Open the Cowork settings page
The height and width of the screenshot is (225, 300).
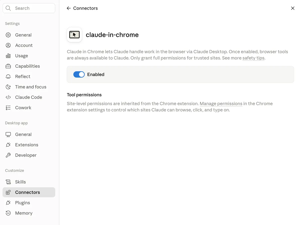coord(29,108)
